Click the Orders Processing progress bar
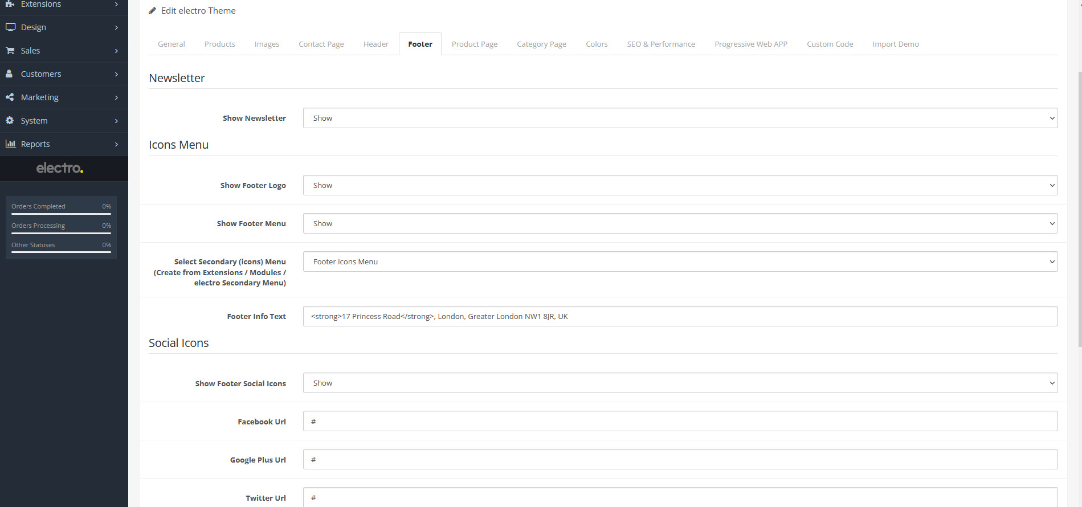The width and height of the screenshot is (1082, 507). (x=61, y=233)
